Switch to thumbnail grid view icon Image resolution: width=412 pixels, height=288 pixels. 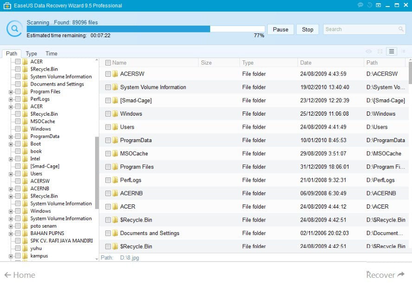coord(380,51)
